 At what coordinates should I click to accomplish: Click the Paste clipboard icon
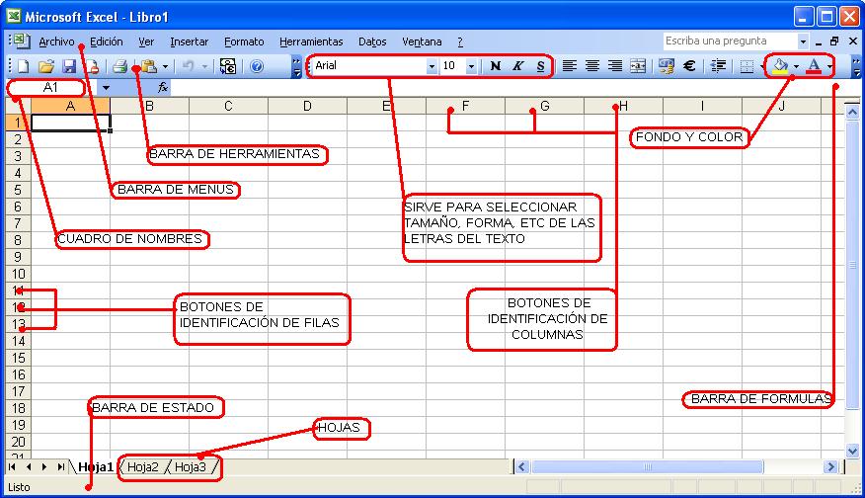click(x=149, y=67)
